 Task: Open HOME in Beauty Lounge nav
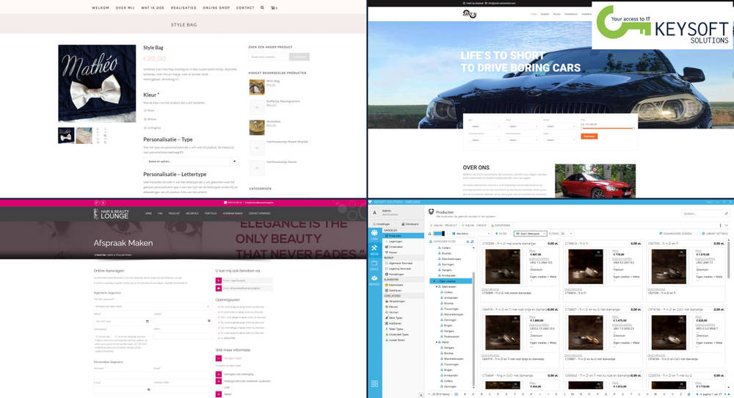(x=148, y=214)
